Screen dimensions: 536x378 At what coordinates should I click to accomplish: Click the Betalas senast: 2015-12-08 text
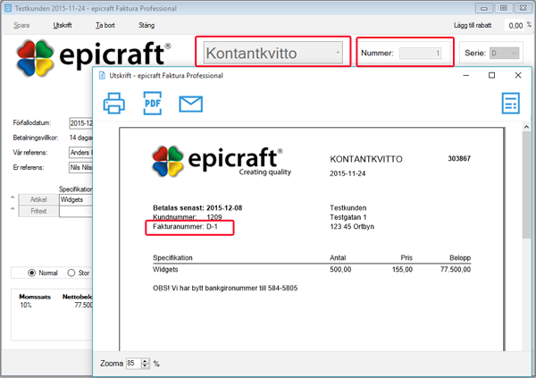(197, 207)
